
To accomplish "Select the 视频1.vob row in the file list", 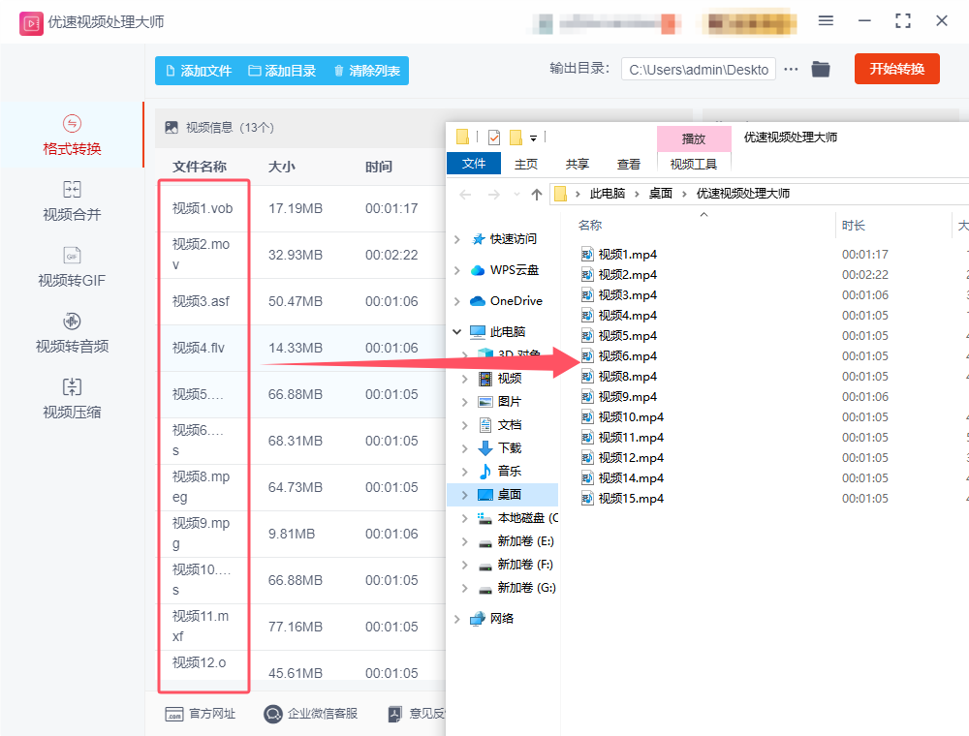I will [300, 209].
